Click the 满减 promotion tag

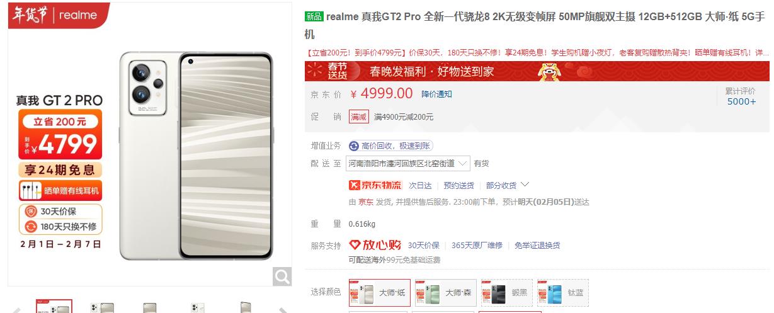(359, 117)
